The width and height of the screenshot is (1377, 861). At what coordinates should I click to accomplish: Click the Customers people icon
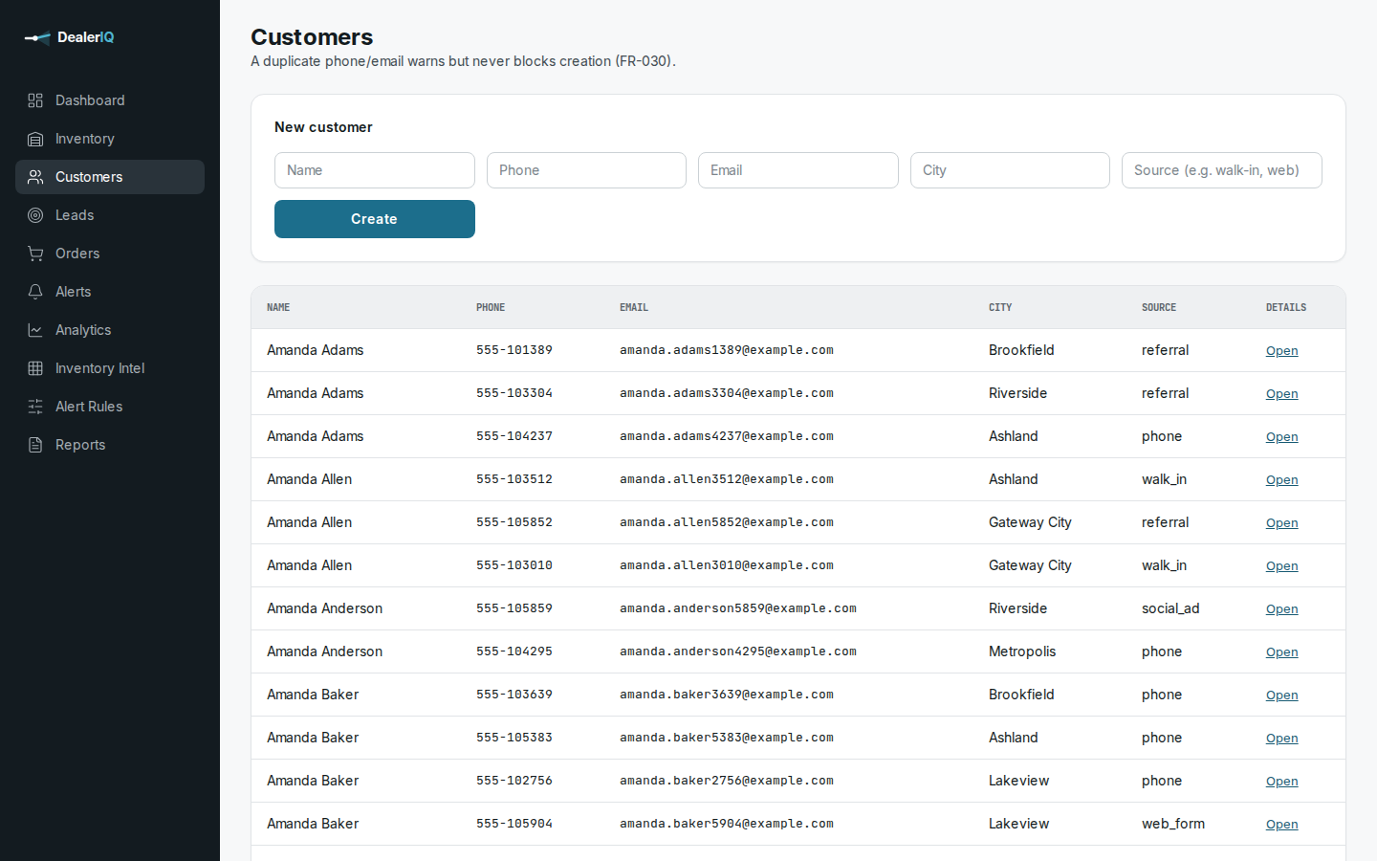pyautogui.click(x=35, y=177)
